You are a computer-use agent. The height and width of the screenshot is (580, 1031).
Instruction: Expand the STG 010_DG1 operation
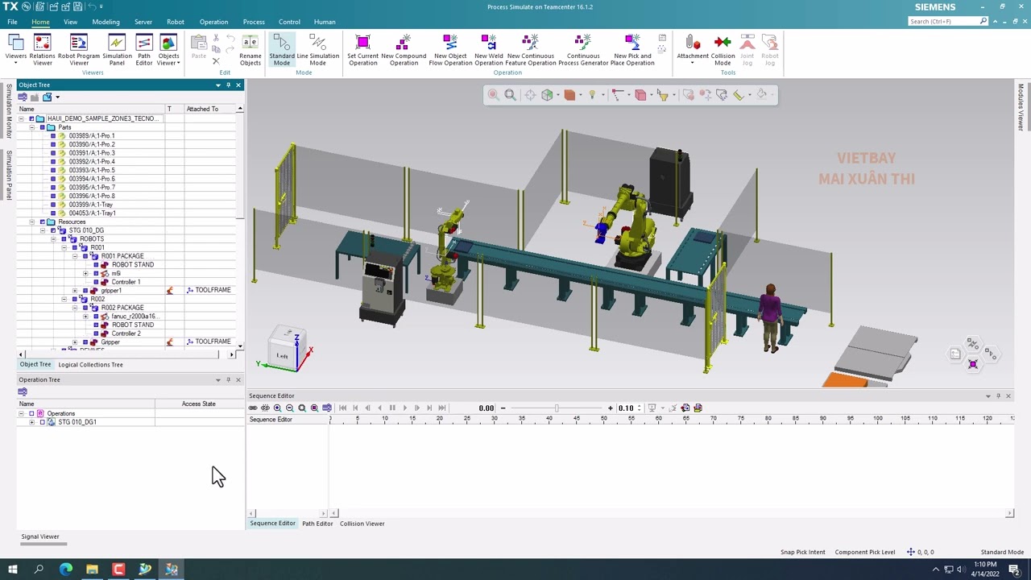click(x=31, y=422)
